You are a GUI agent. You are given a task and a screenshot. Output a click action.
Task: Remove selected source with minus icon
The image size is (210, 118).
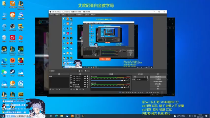point(74,89)
